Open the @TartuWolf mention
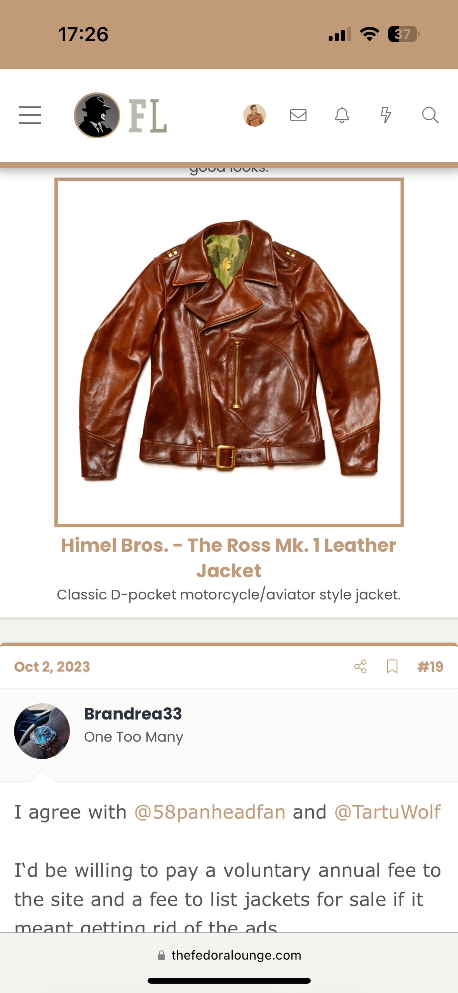Viewport: 458px width, 993px height. [388, 812]
